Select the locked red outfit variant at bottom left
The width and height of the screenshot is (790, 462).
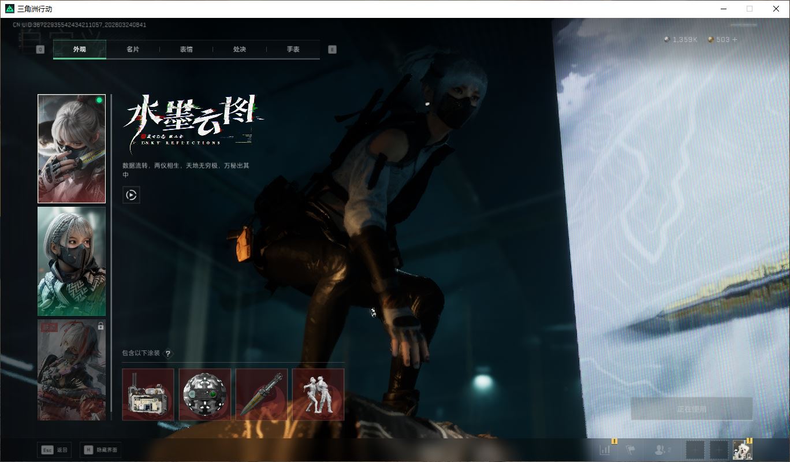pyautogui.click(x=71, y=369)
